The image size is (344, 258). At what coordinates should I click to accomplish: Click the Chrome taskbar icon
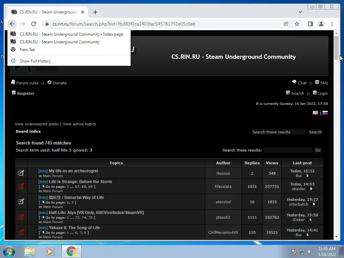(x=71, y=251)
